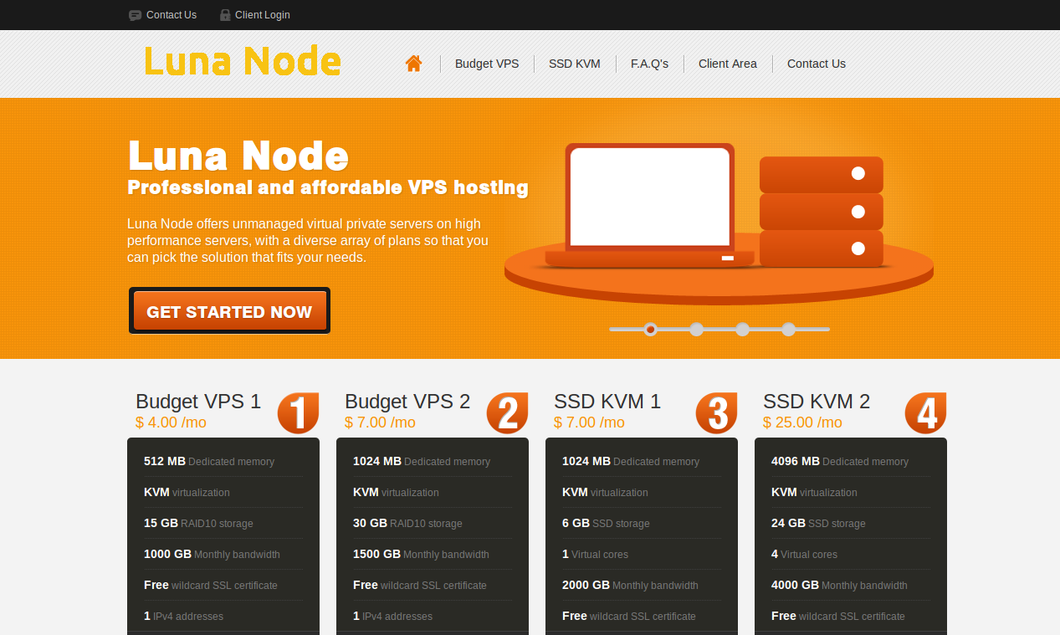
Task: Click the SSD KVM 1 plan title
Action: coord(607,402)
